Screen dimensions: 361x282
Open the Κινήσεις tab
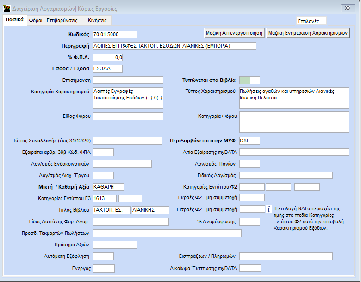click(98, 20)
